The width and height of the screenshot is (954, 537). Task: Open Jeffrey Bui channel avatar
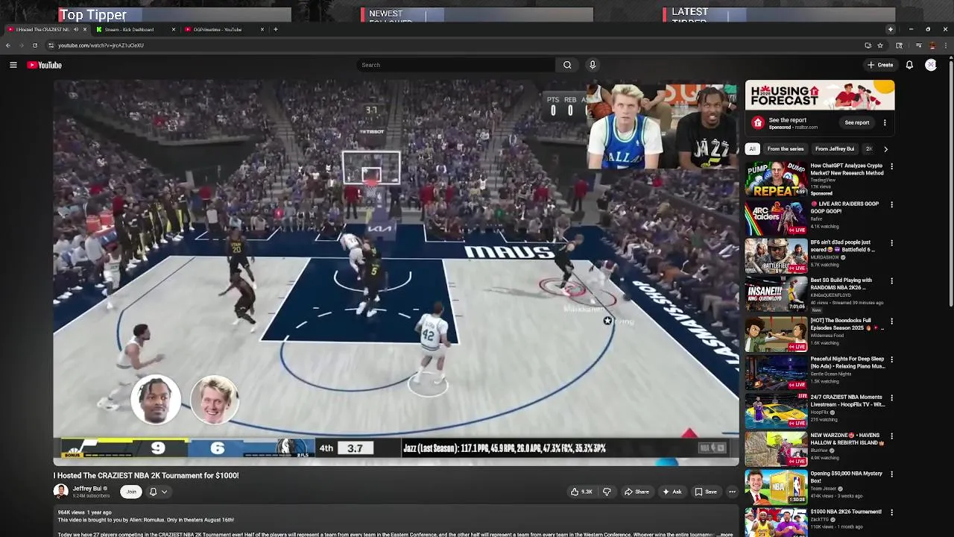60,491
